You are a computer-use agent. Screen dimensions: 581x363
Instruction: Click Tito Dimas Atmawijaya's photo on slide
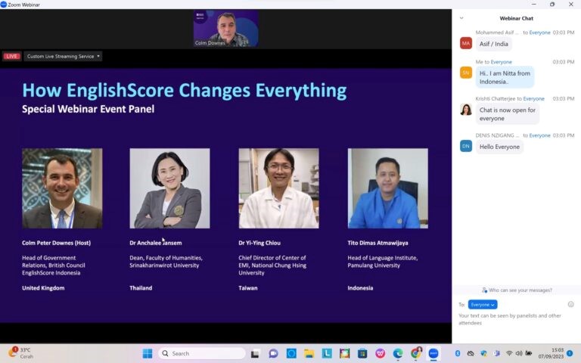coord(387,188)
